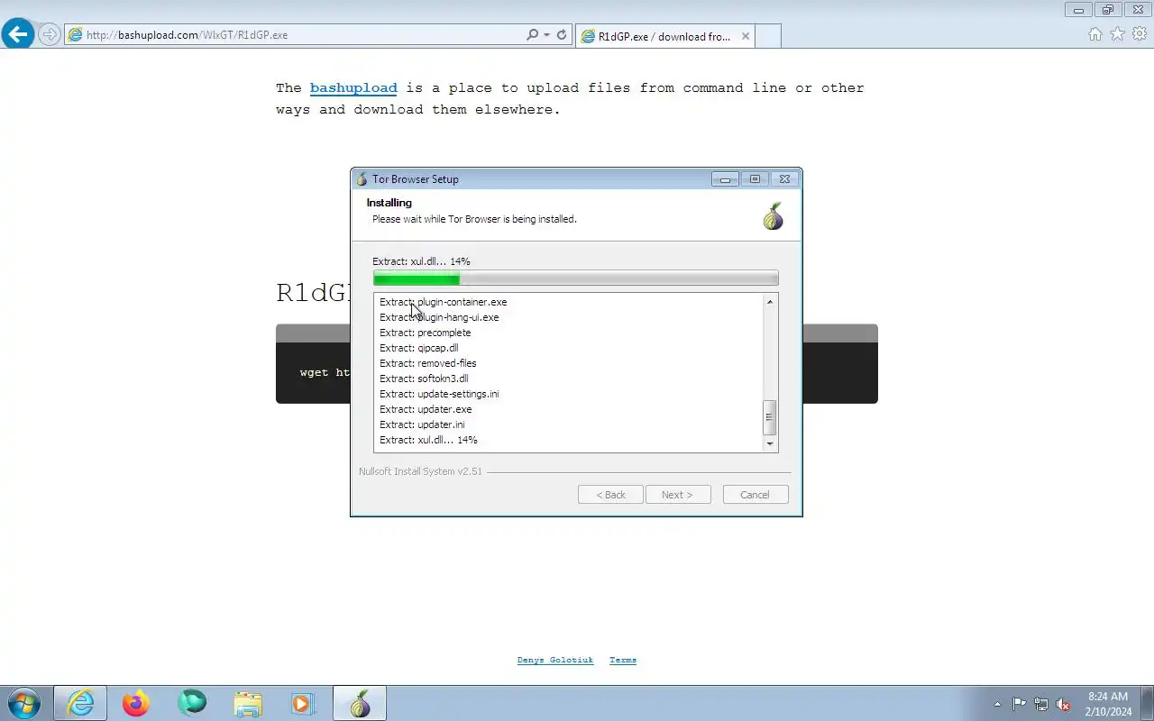Viewport: 1154px width, 721px height.
Task: Click the installation progress bar
Action: point(575,278)
